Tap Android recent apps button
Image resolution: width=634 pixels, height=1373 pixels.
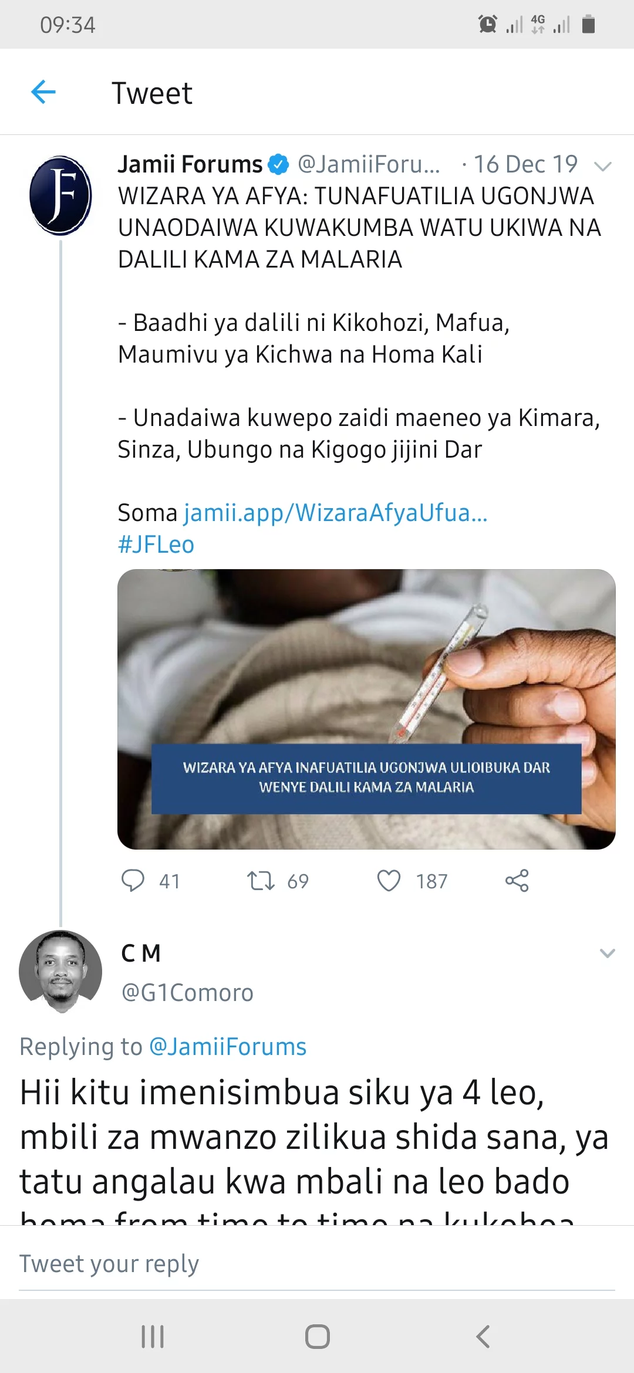pos(153,1337)
